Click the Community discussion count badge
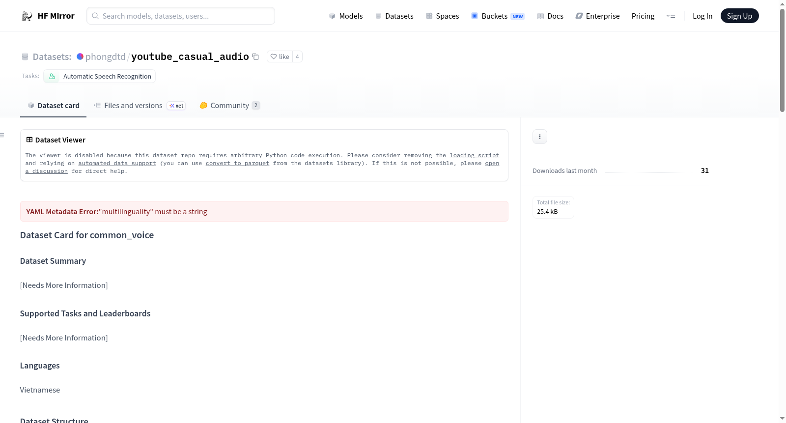 256,105
